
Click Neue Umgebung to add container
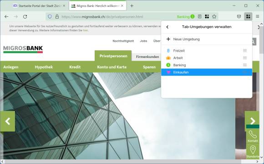click(207, 39)
